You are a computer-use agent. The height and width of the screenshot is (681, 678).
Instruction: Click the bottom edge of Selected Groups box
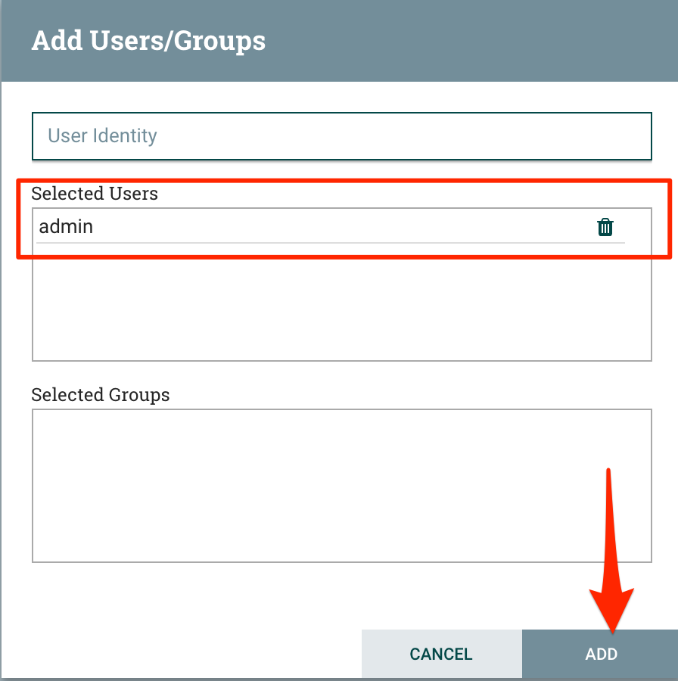[x=341, y=562]
